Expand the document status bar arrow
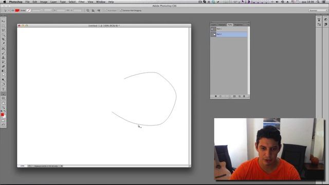This screenshot has height=185, width=329. (62, 166)
